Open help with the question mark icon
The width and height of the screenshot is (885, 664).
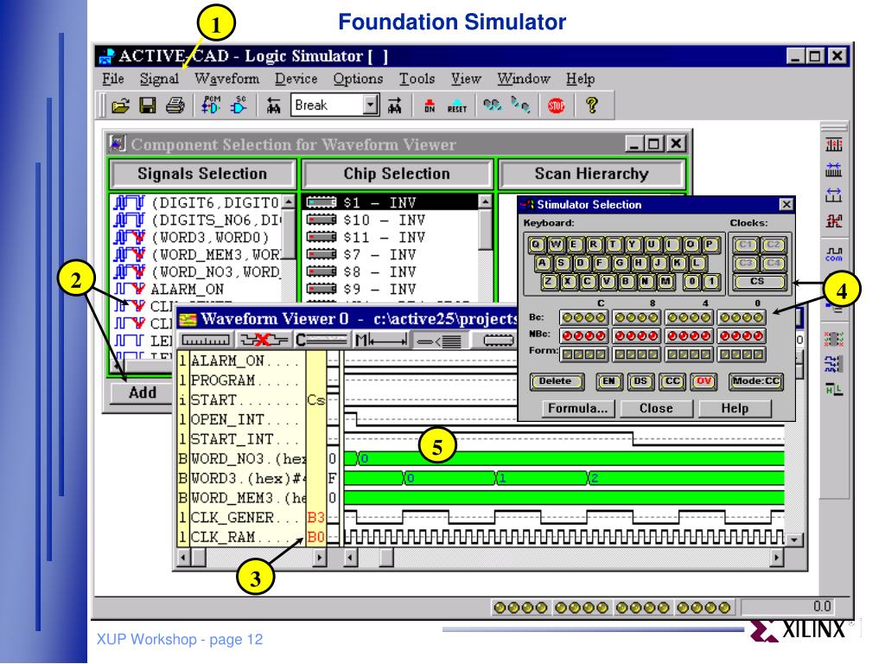(591, 105)
